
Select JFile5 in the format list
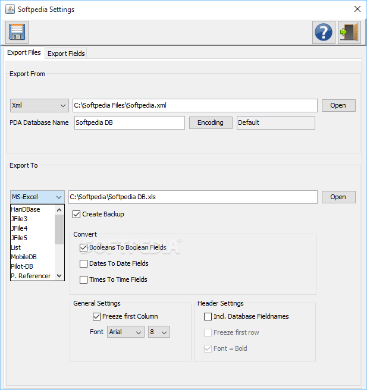(x=33, y=238)
